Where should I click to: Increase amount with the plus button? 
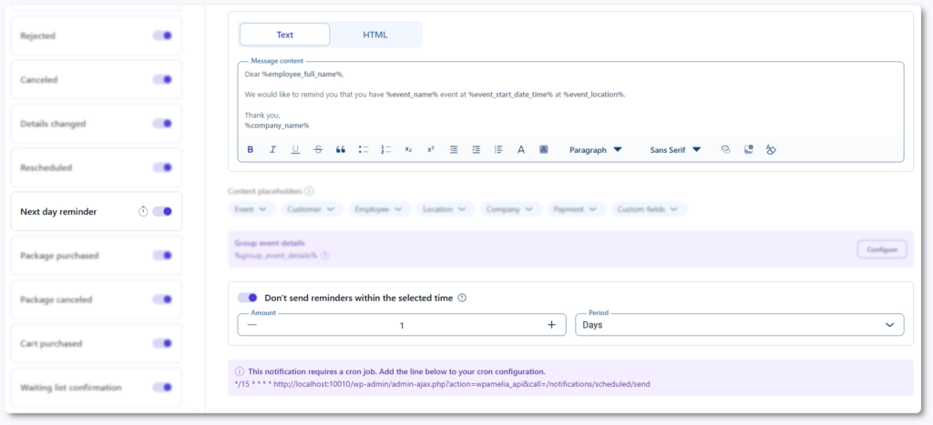coord(551,325)
